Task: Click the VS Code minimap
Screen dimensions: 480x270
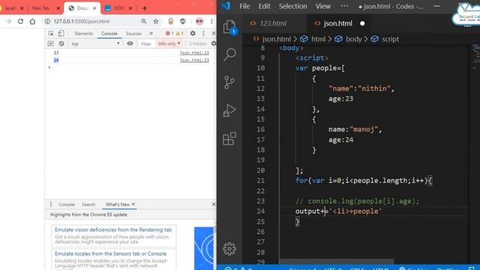Action: pos(475,57)
